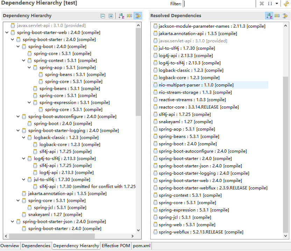
Task: Open the Effective POM tab
Action: click(x=115, y=246)
